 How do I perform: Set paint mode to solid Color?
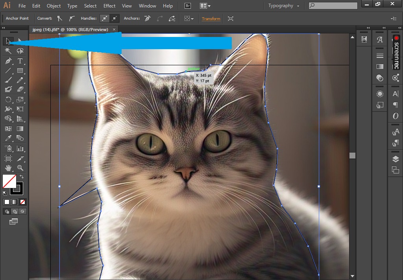coord(7,202)
